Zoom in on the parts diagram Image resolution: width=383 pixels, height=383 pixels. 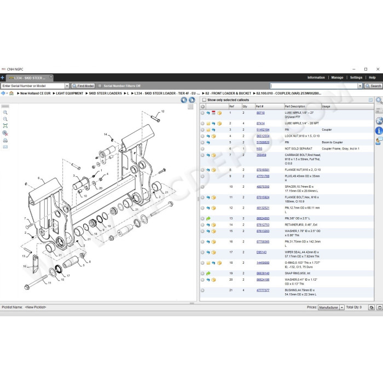(5, 112)
